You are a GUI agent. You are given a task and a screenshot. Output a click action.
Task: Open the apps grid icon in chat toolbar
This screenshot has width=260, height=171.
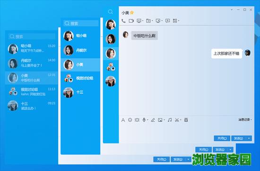pos(175,21)
